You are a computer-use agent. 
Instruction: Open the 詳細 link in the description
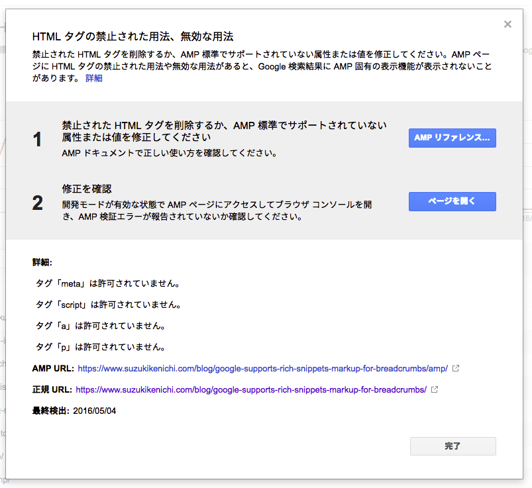pyautogui.click(x=94, y=78)
